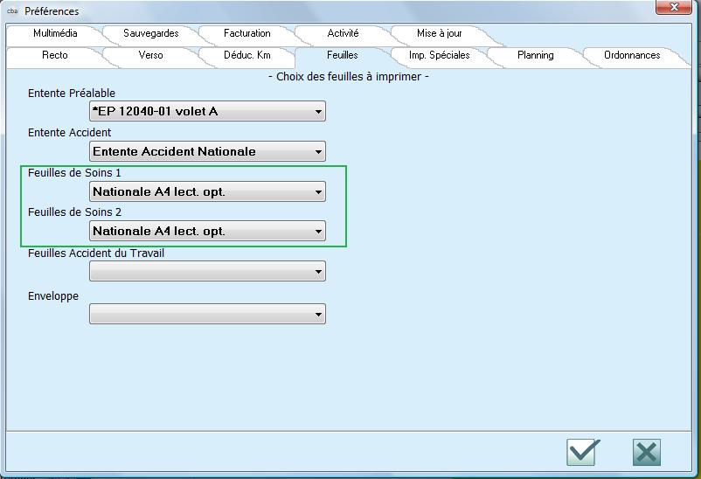Open the Facturation tab
The image size is (701, 479).
tap(246, 33)
